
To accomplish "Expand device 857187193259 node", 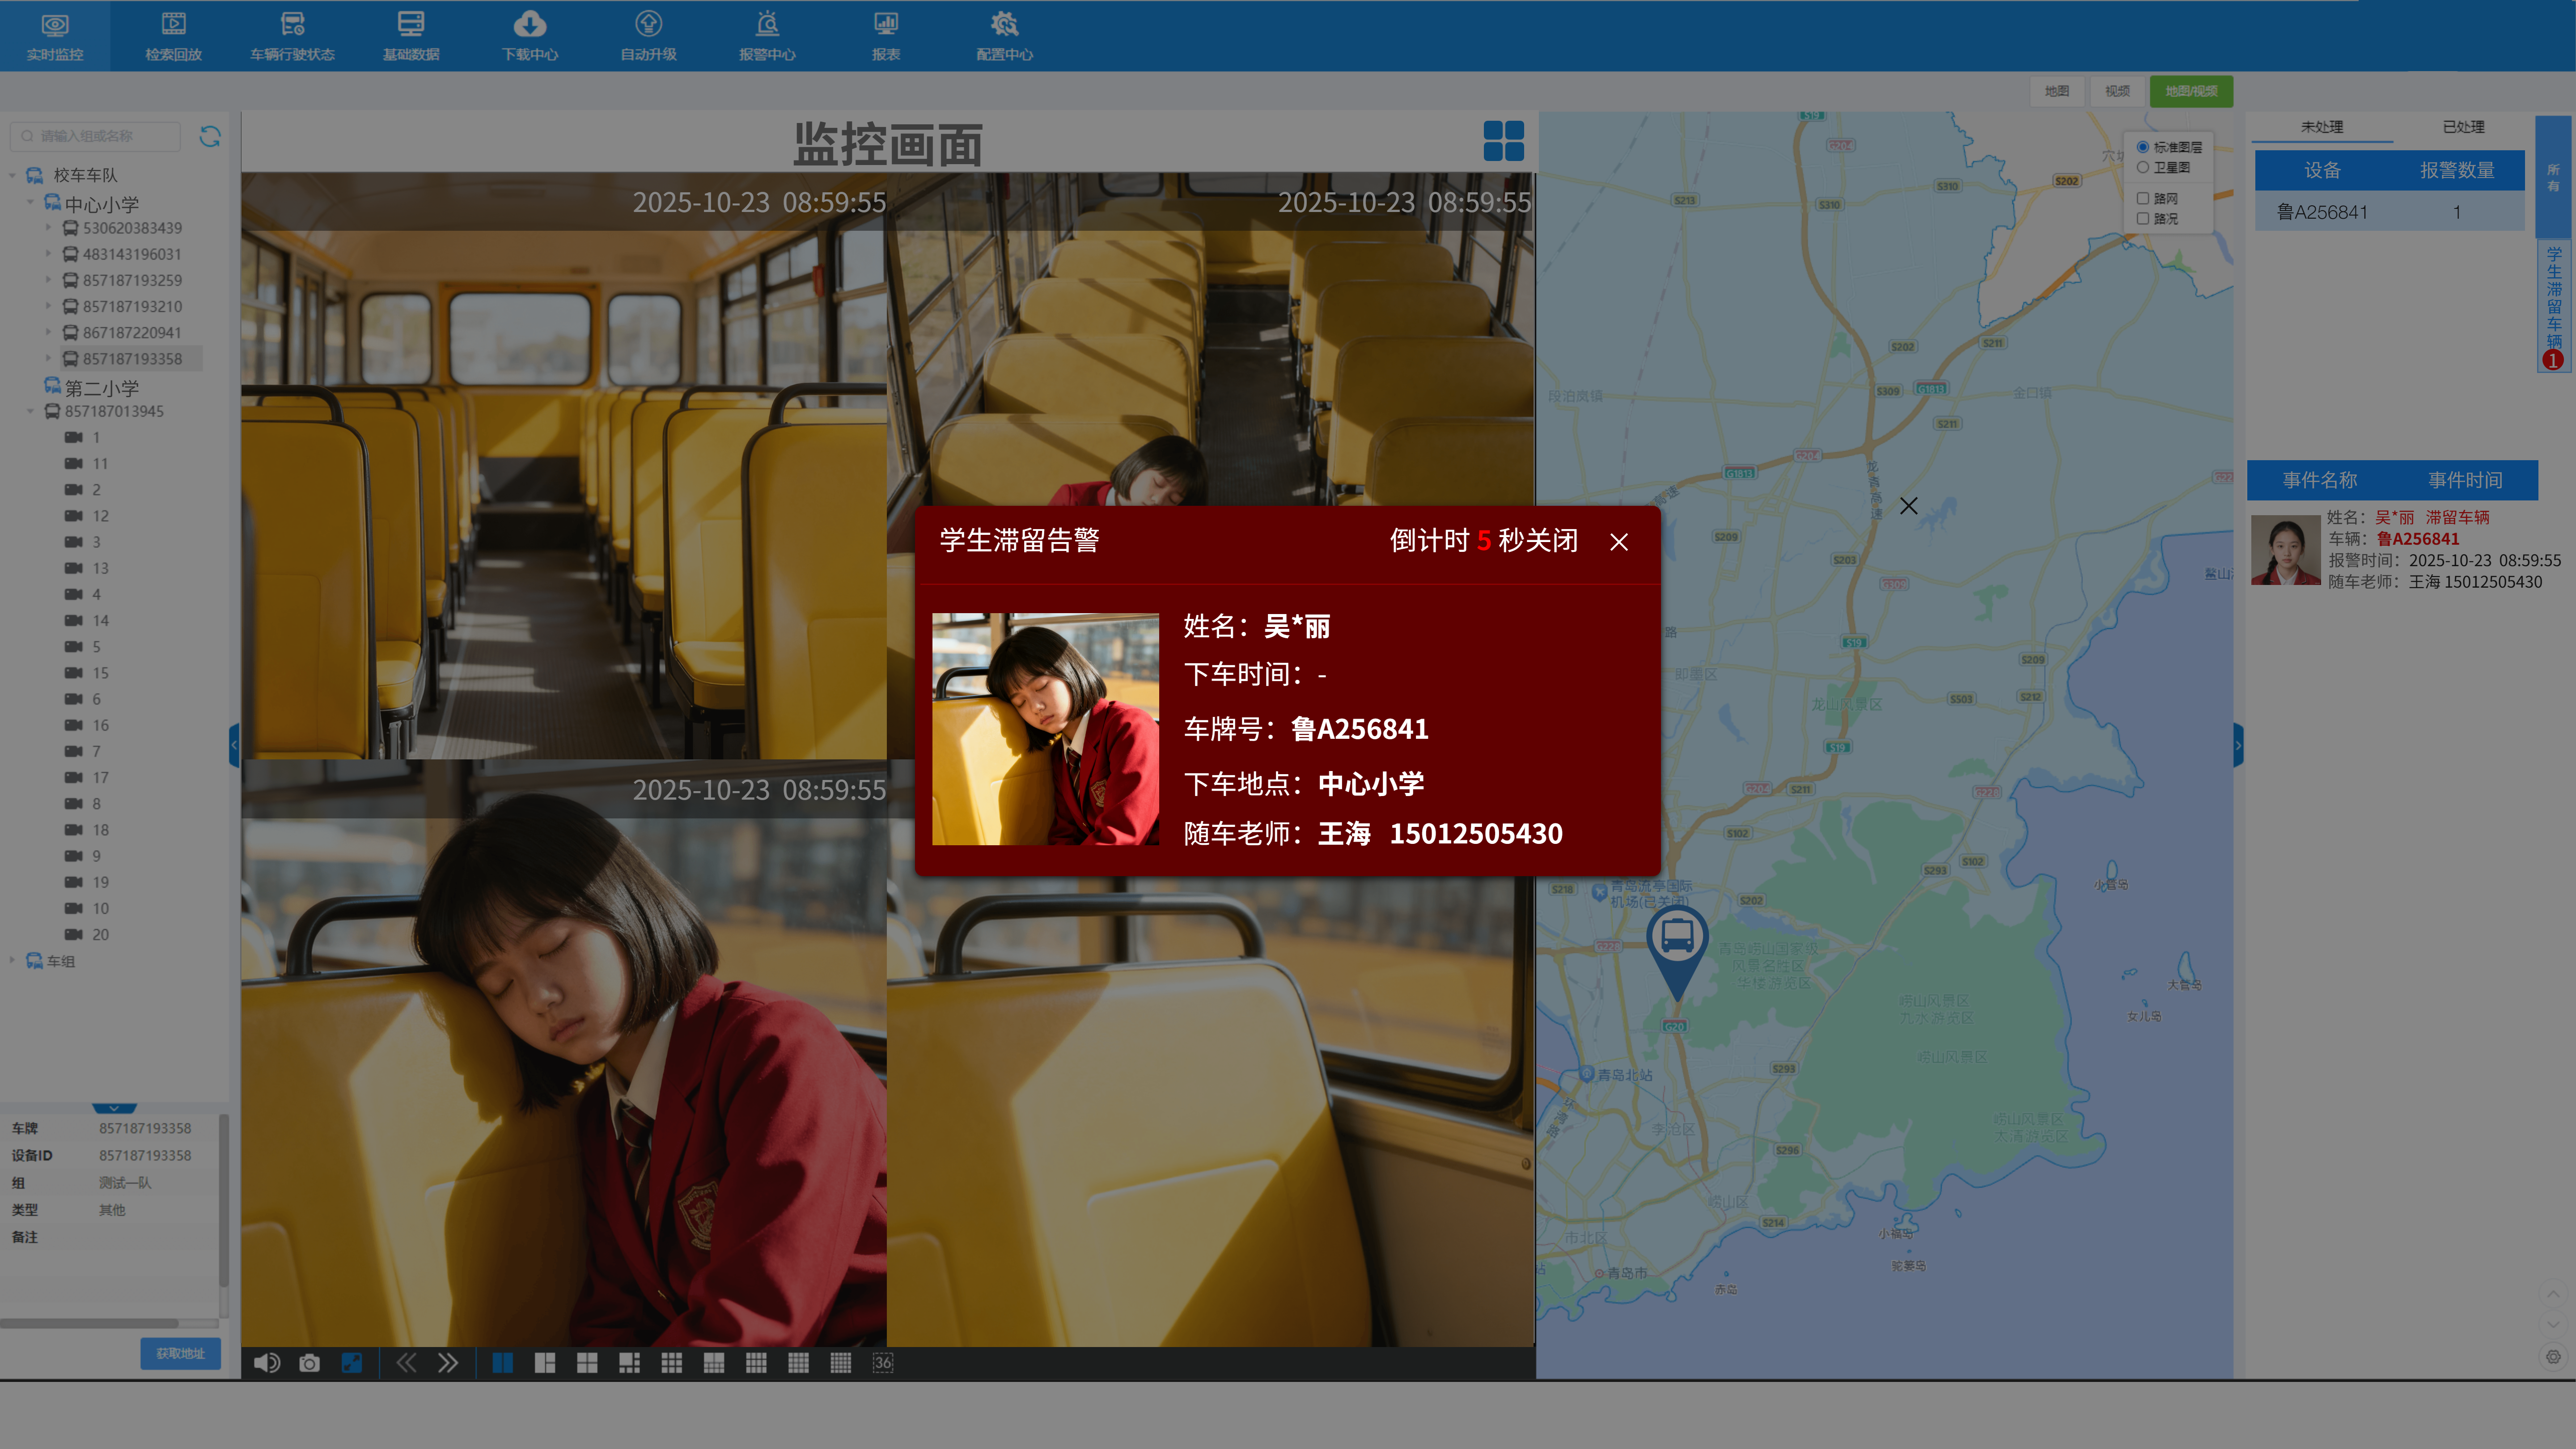I will pyautogui.click(x=48, y=280).
